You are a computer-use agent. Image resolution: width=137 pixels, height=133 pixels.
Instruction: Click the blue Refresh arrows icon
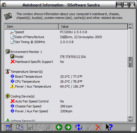(79, 127)
